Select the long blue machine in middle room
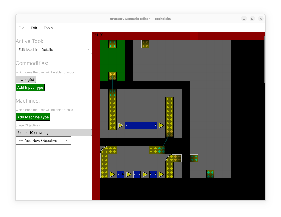 pyautogui.click(x=141, y=125)
